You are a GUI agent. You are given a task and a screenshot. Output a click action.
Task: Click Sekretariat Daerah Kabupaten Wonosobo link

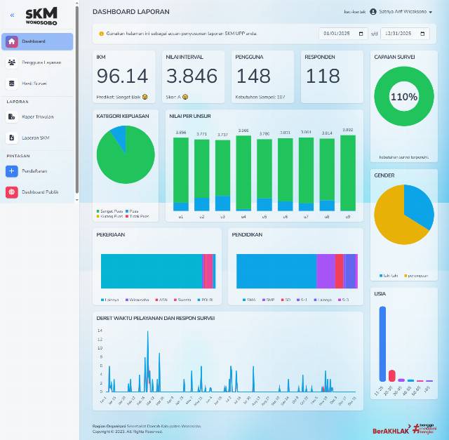pyautogui.click(x=163, y=426)
